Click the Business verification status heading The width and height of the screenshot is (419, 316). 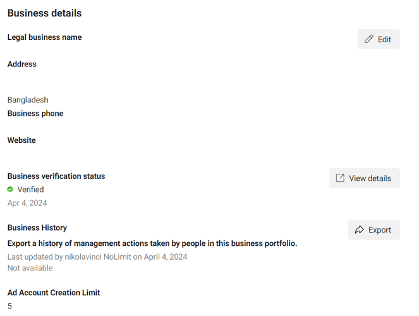coord(56,176)
